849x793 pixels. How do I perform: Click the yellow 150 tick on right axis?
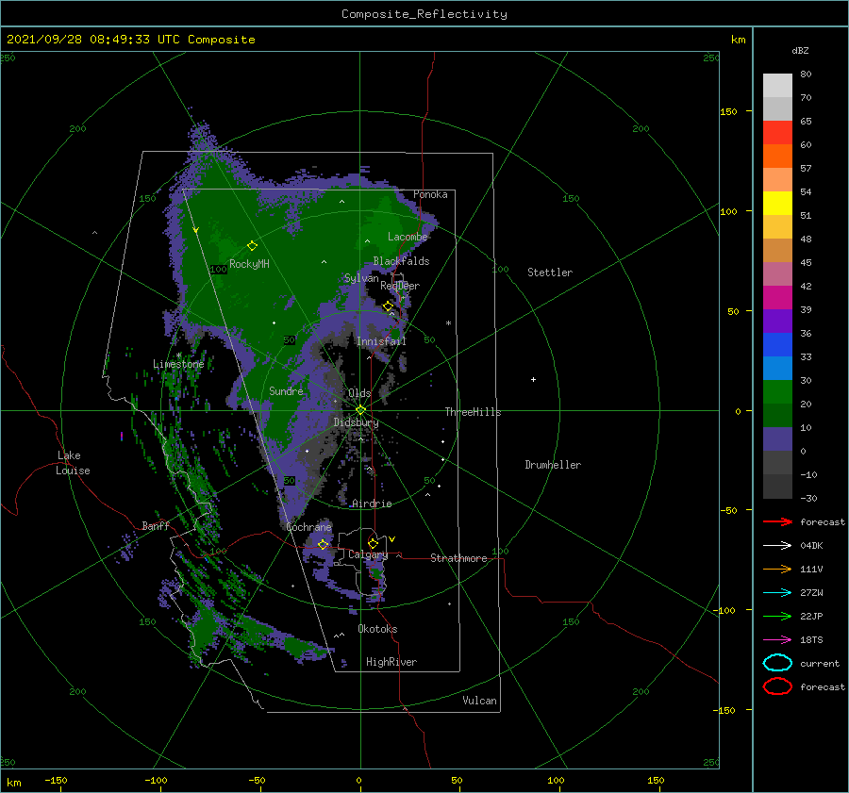(728, 111)
